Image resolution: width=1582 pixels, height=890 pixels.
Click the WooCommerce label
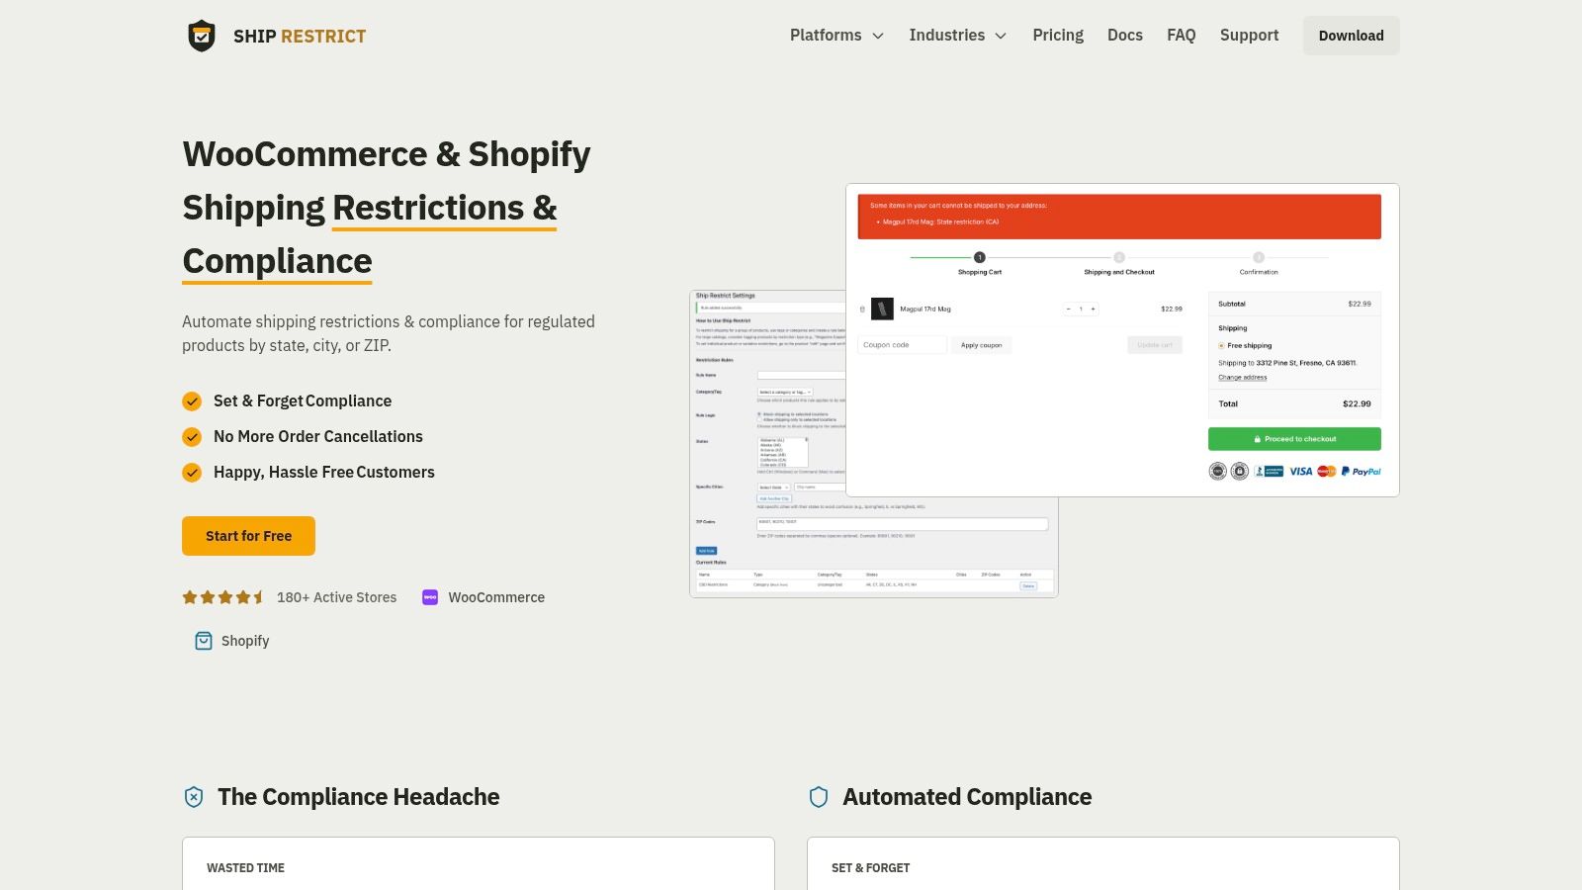tap(496, 597)
